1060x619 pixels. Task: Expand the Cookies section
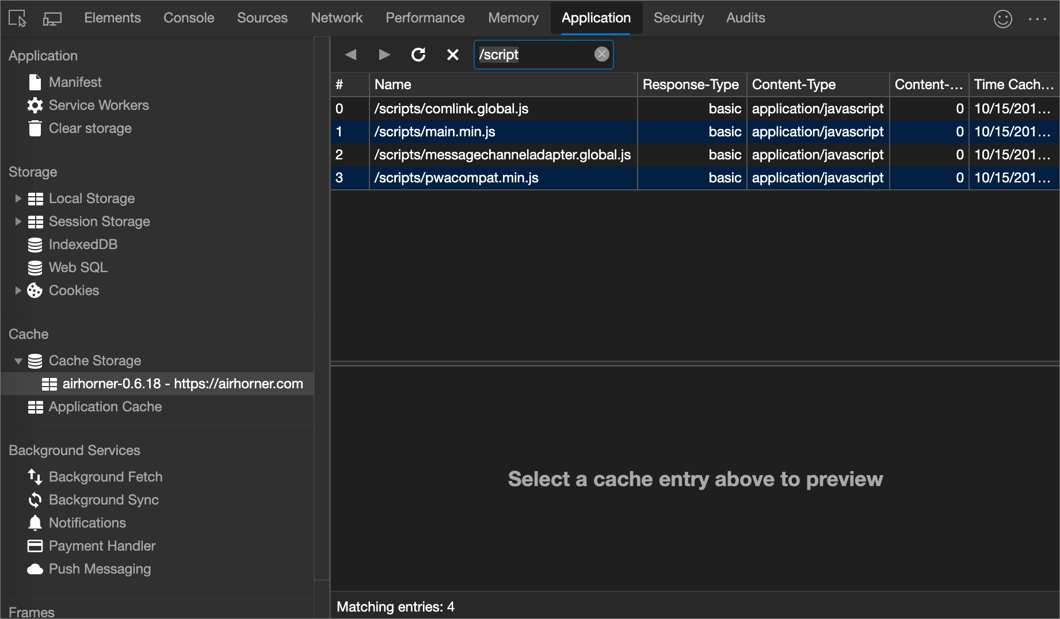pos(18,291)
